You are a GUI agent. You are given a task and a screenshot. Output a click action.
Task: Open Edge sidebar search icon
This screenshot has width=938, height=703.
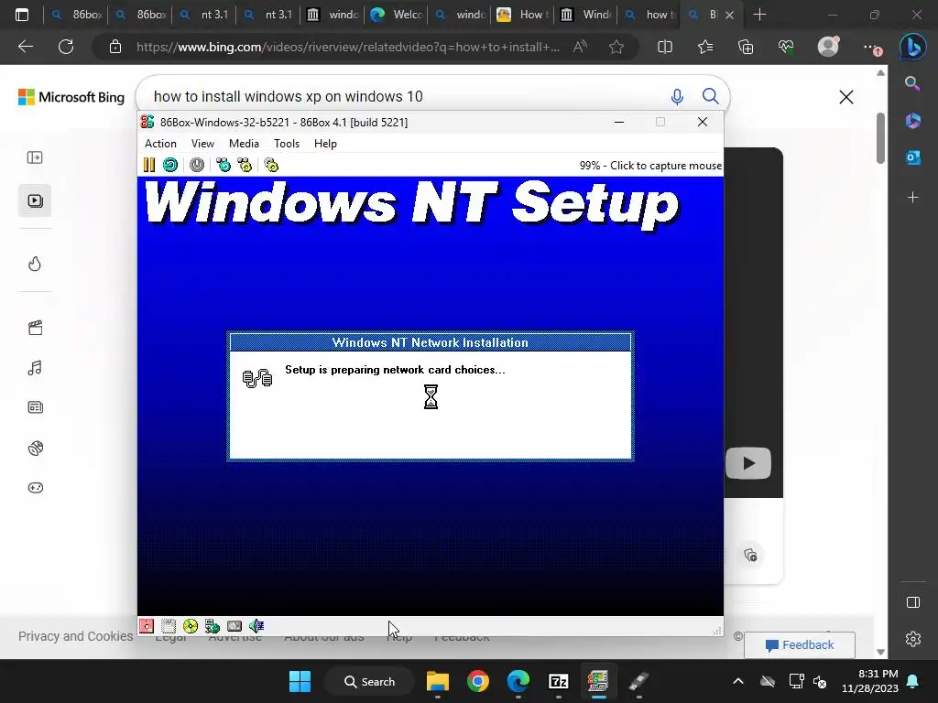pyautogui.click(x=912, y=83)
